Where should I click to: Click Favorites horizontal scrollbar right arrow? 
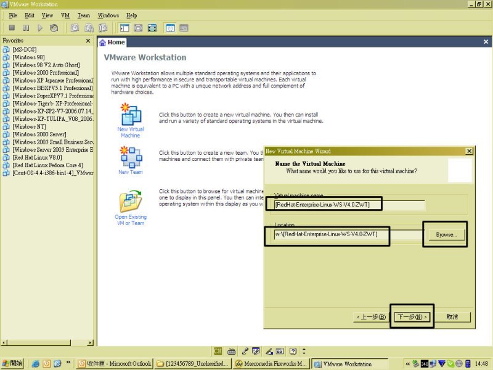(x=91, y=343)
